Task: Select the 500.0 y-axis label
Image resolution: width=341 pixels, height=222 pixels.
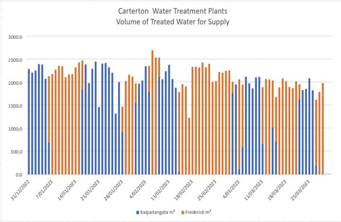Action: click(17, 151)
